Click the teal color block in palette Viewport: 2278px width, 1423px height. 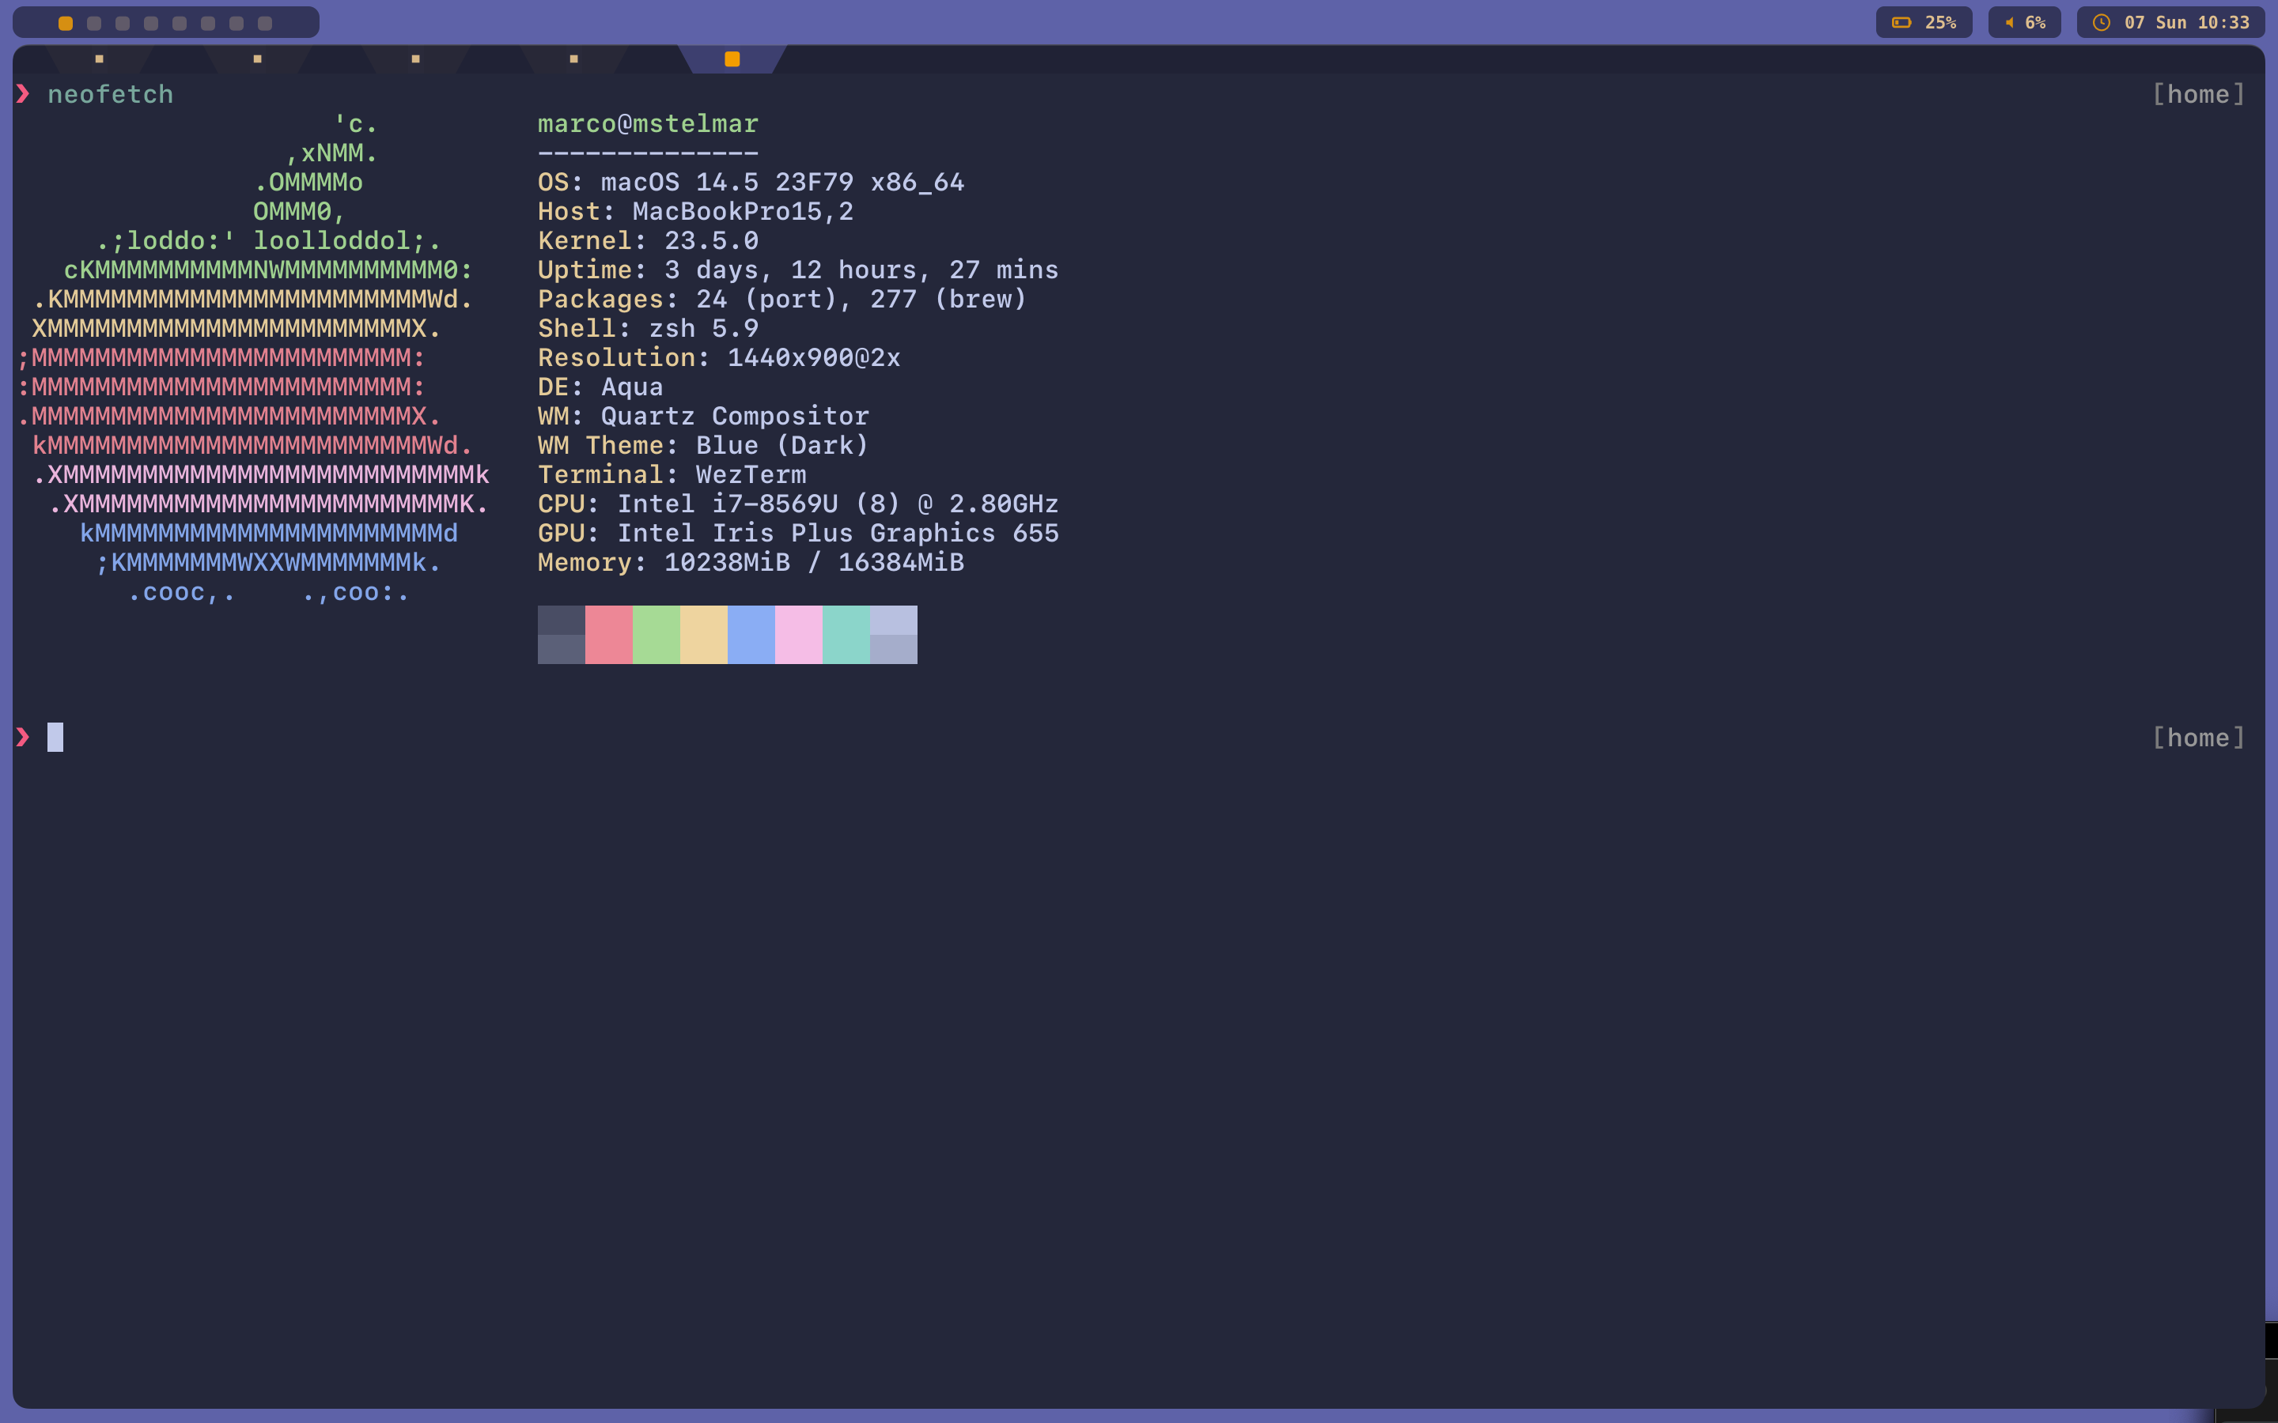[x=846, y=634]
